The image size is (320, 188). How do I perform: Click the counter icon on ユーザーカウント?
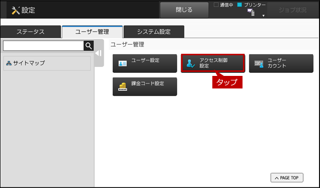(x=259, y=64)
